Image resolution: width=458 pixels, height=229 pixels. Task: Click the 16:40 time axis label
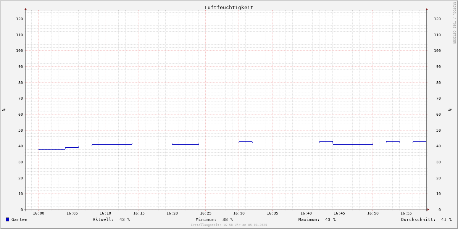point(306,213)
